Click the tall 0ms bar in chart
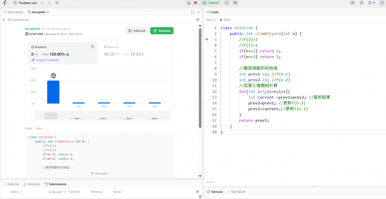This screenshot has width=386, height=199. tap(53, 92)
